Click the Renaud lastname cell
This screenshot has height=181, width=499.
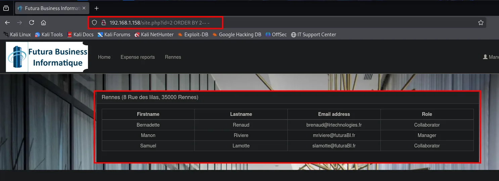point(241,125)
